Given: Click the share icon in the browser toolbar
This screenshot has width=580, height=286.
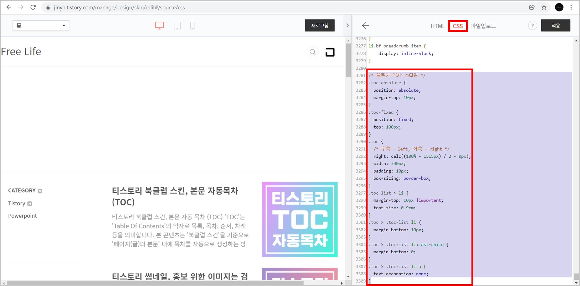Looking at the screenshot, I should (x=532, y=7).
